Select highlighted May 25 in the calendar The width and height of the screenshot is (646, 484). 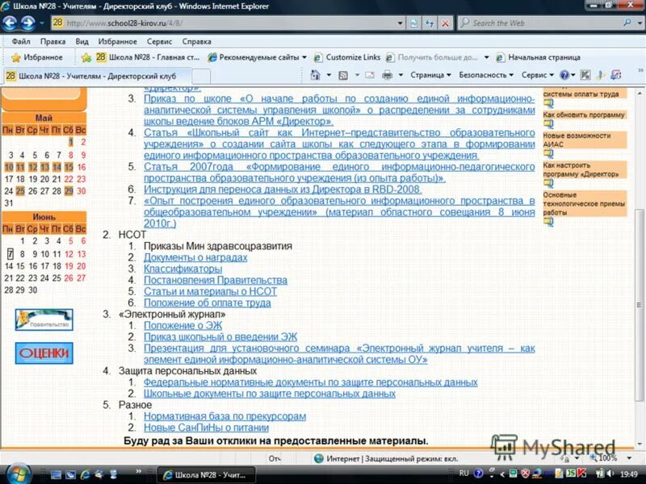click(20, 191)
